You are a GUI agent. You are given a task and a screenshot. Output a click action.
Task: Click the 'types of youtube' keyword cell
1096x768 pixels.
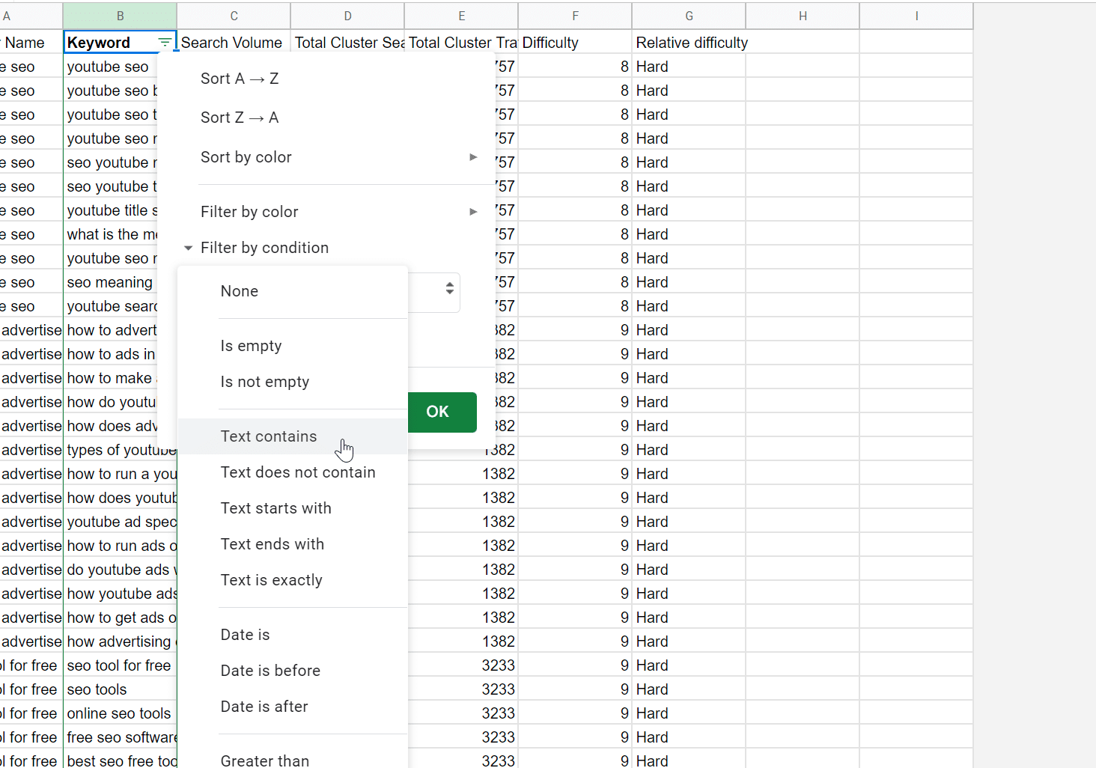[x=120, y=450]
